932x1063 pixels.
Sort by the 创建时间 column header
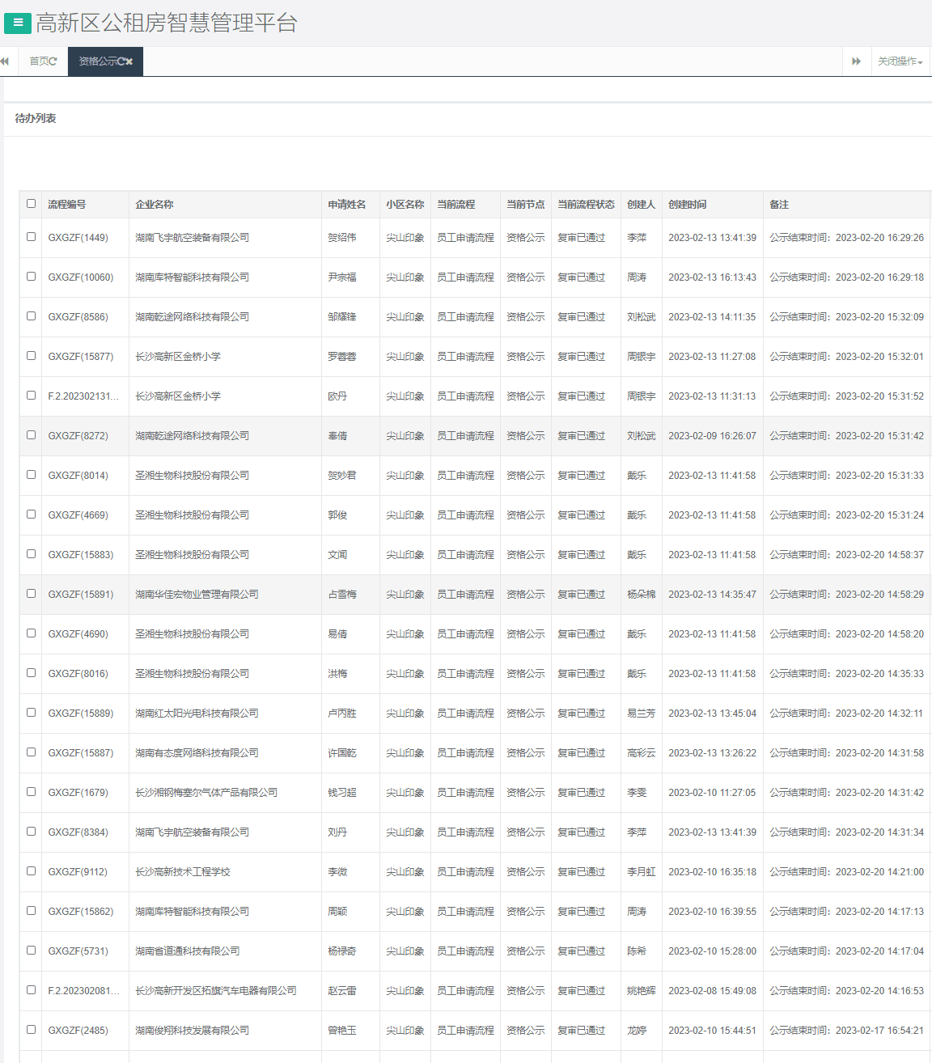coord(687,205)
